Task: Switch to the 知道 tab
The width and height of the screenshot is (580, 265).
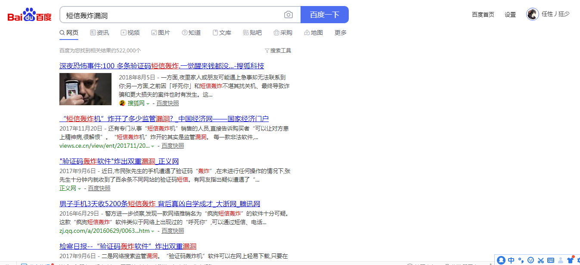Action: click(x=191, y=33)
